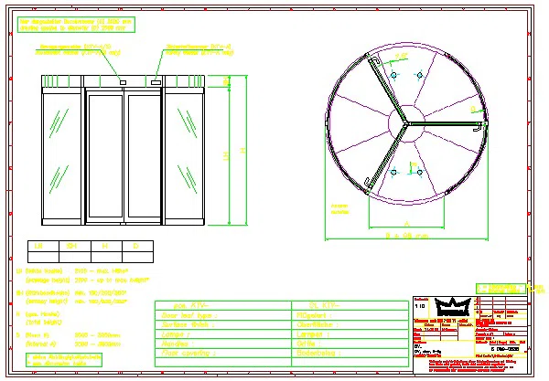Click the "Flügelart :" row label
This screenshot has height=381, width=549.
pos(314,315)
